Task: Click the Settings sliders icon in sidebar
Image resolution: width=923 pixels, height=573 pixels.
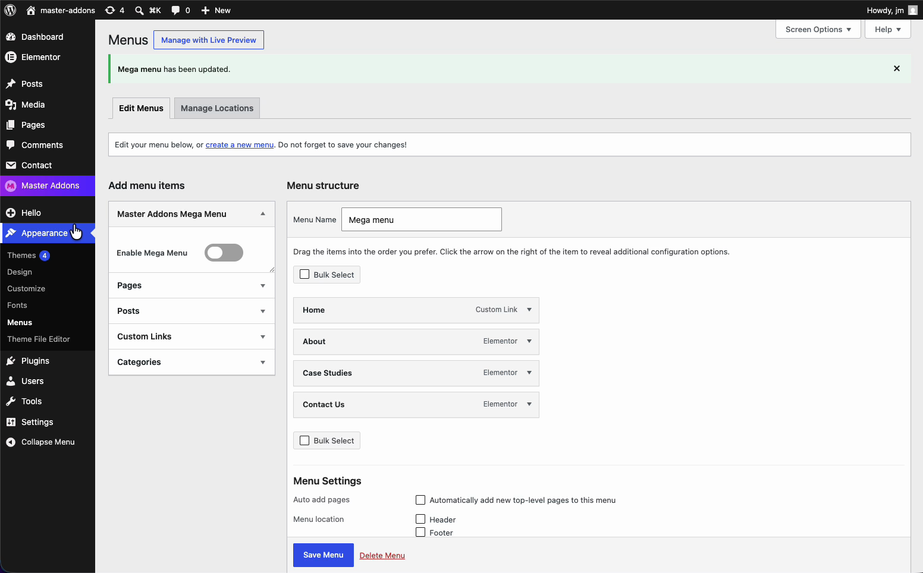Action: 11,422
